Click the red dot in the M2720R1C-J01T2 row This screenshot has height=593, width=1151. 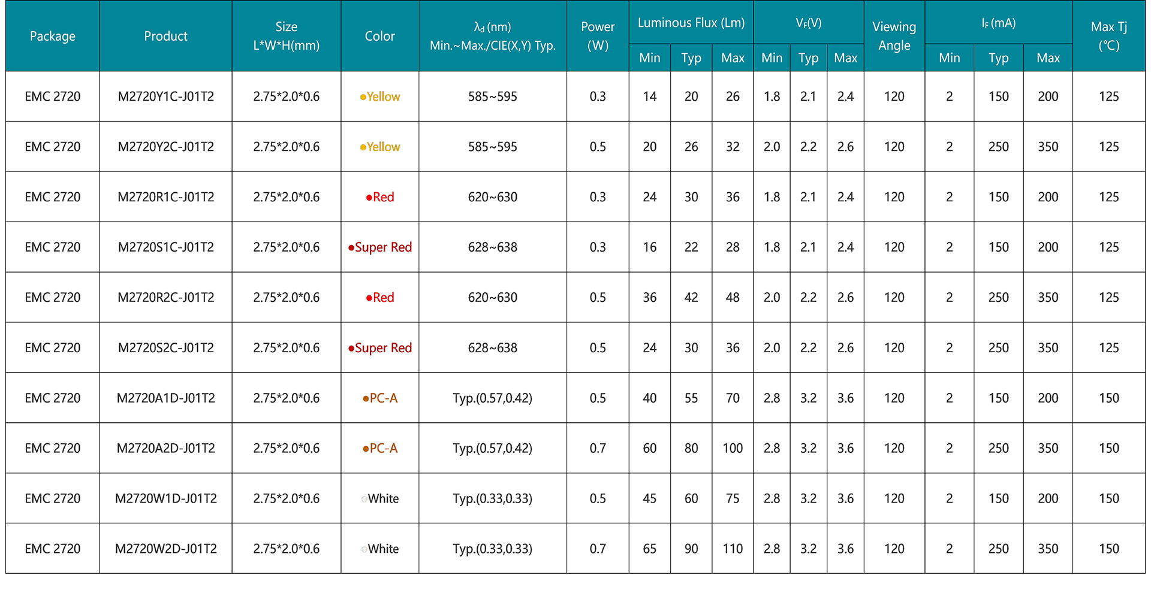pos(369,198)
